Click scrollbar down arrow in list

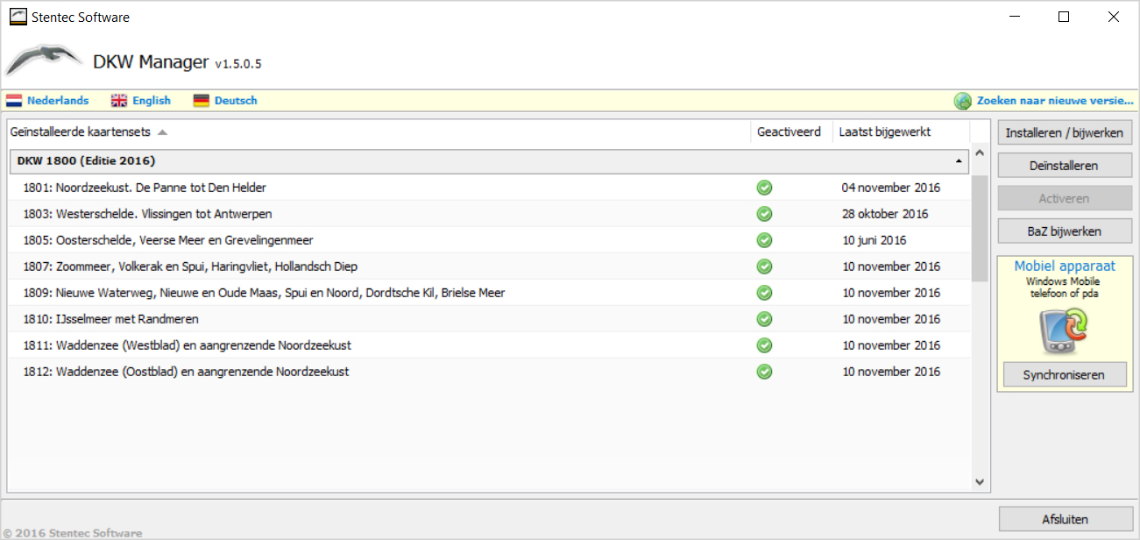[980, 481]
